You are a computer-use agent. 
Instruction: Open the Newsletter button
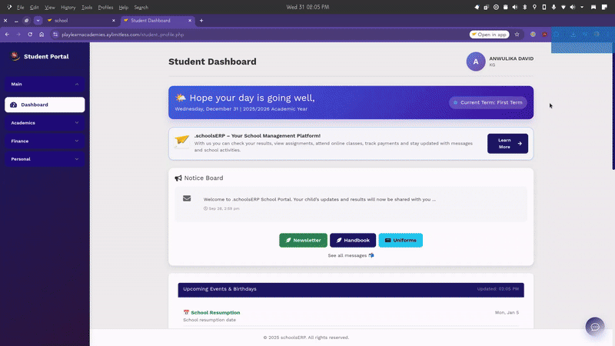click(303, 240)
